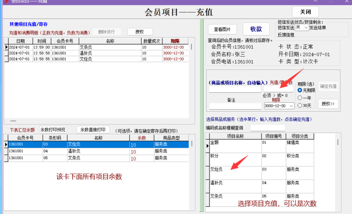Click the row indicator arrow of the first detail row
This screenshot has height=214, width=352.
pyautogui.click(x=6, y=47)
